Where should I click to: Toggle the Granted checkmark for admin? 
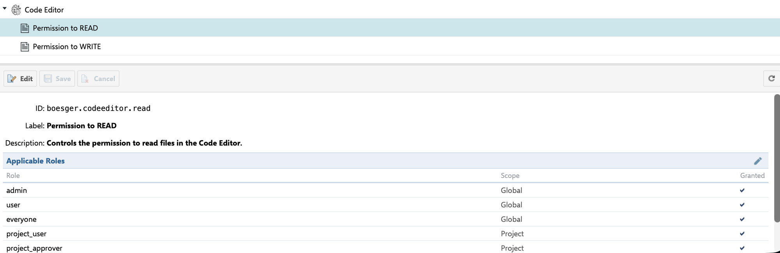click(x=742, y=191)
